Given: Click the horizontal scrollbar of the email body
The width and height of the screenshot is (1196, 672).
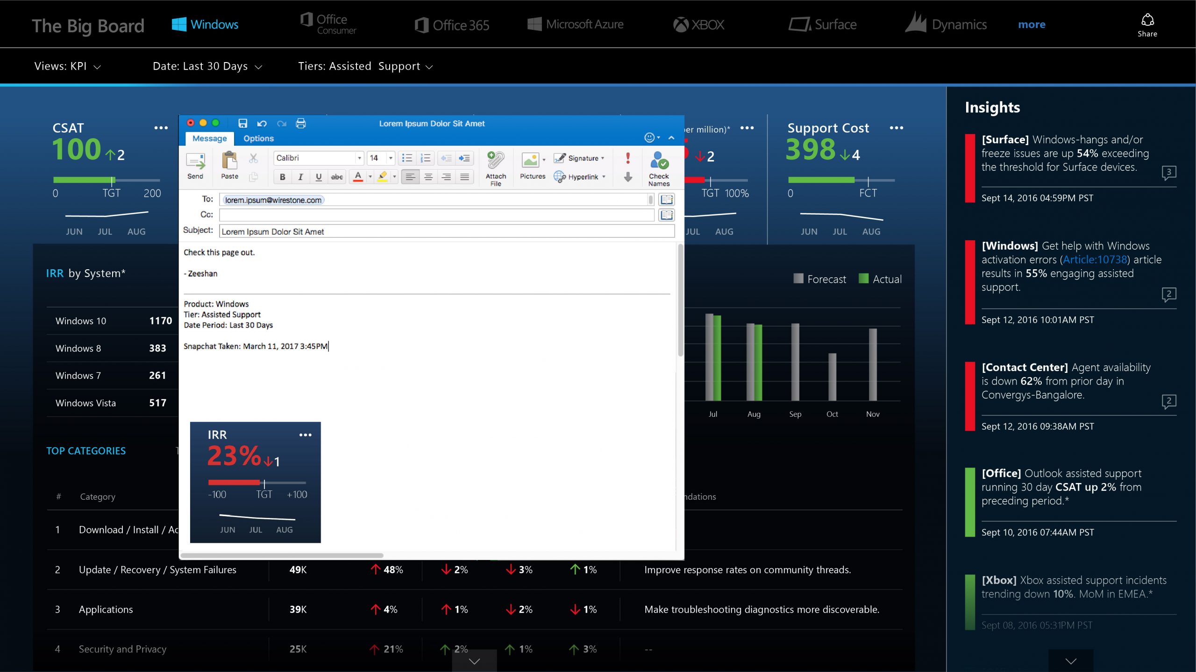Looking at the screenshot, I should 282,555.
